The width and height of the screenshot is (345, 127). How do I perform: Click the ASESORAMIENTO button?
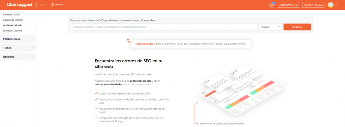pyautogui.click(x=288, y=5)
